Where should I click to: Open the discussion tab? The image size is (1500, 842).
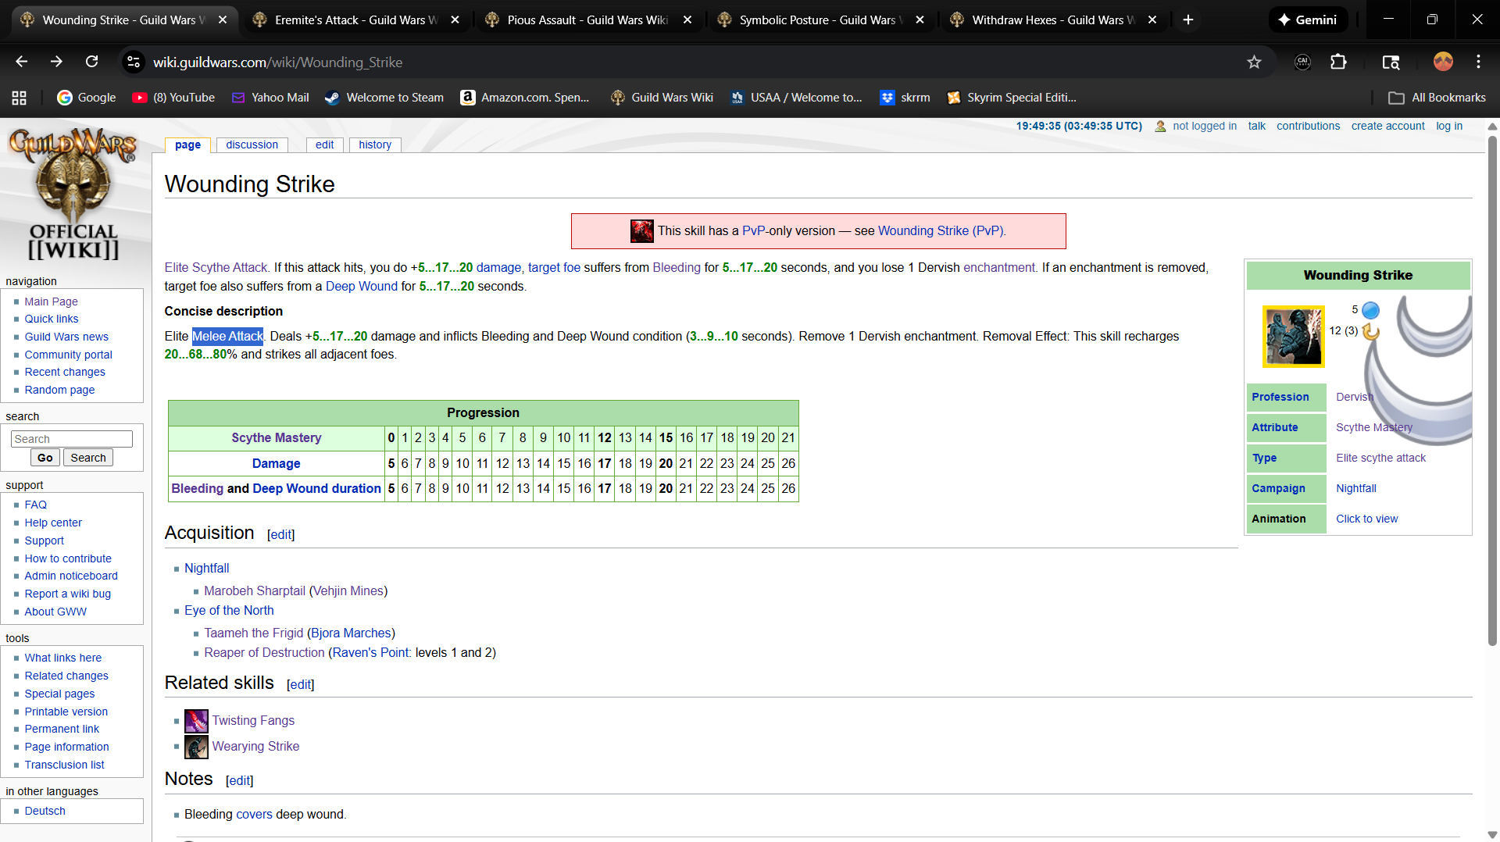[252, 144]
